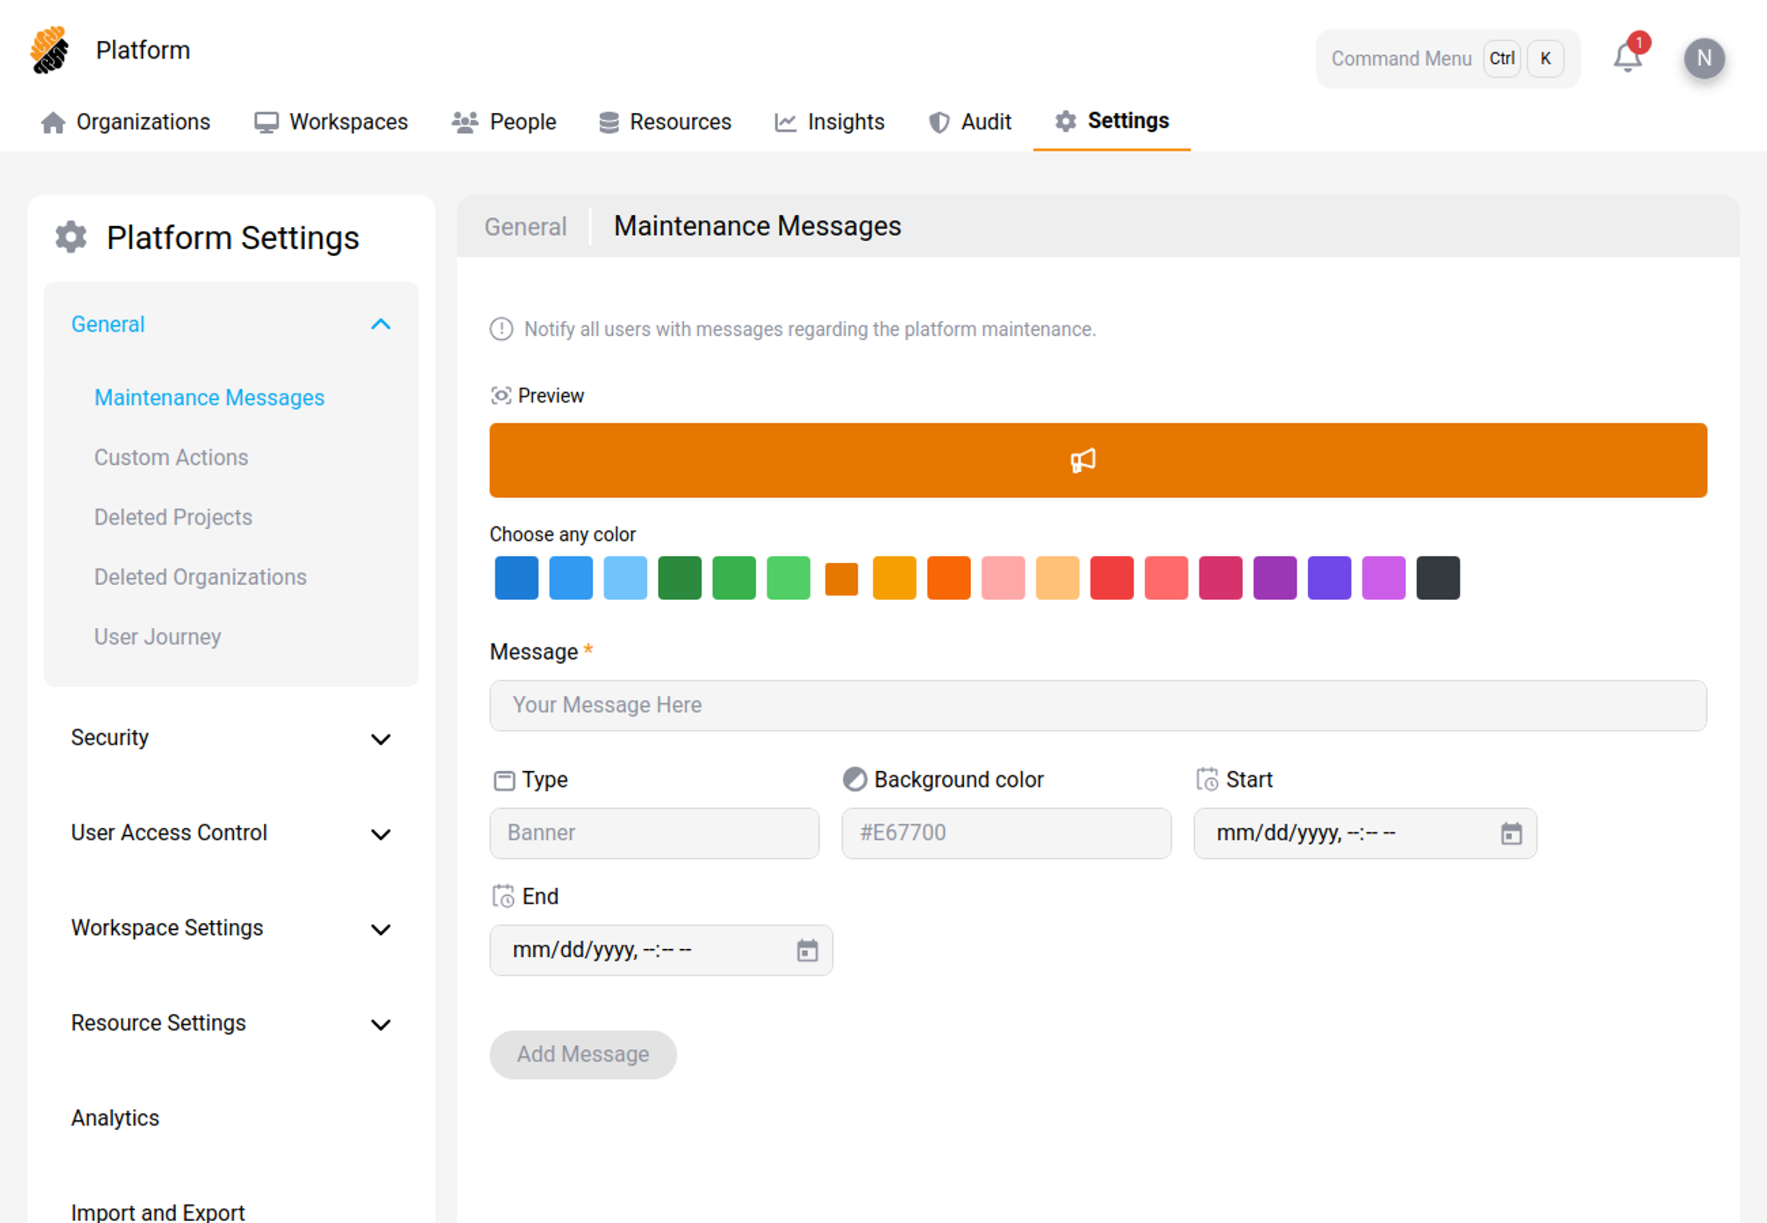Click the Platform Settings gear icon
The image size is (1767, 1223).
tap(71, 237)
